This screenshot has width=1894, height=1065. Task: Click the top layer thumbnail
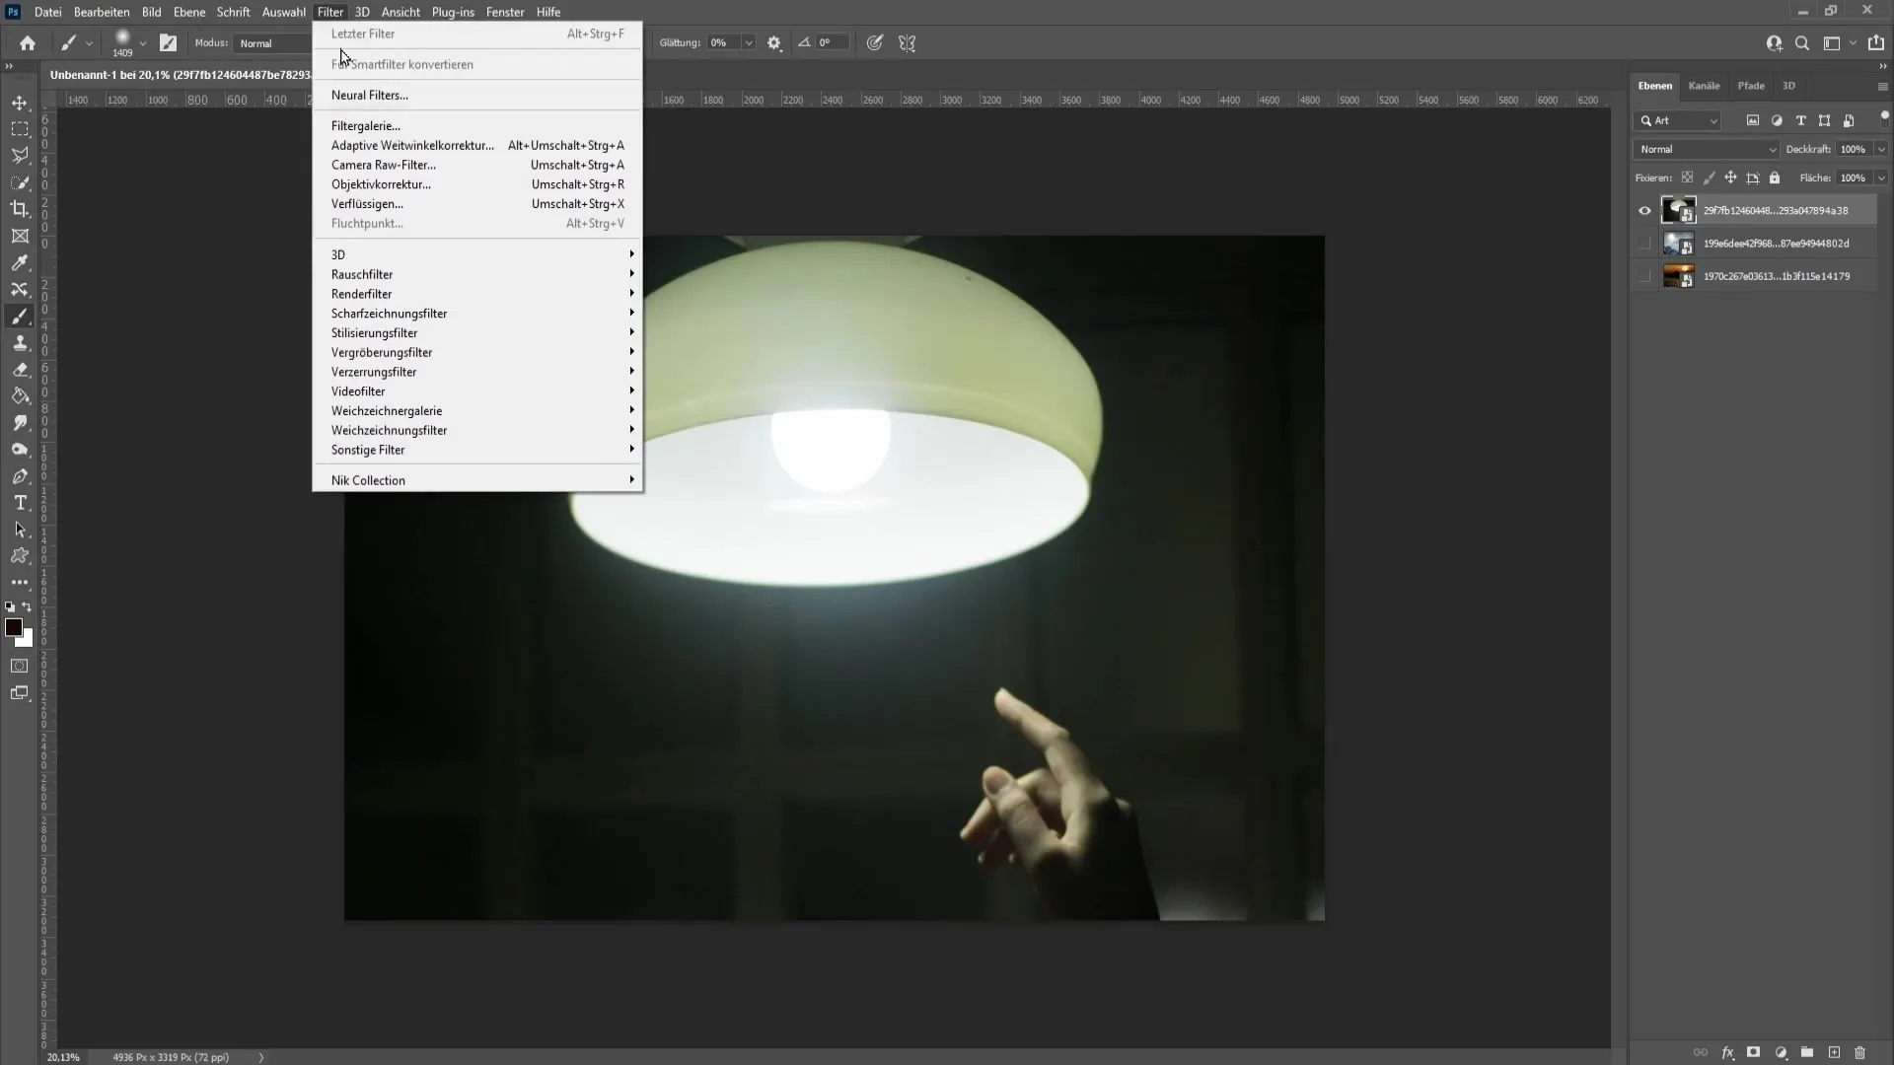pyautogui.click(x=1678, y=208)
